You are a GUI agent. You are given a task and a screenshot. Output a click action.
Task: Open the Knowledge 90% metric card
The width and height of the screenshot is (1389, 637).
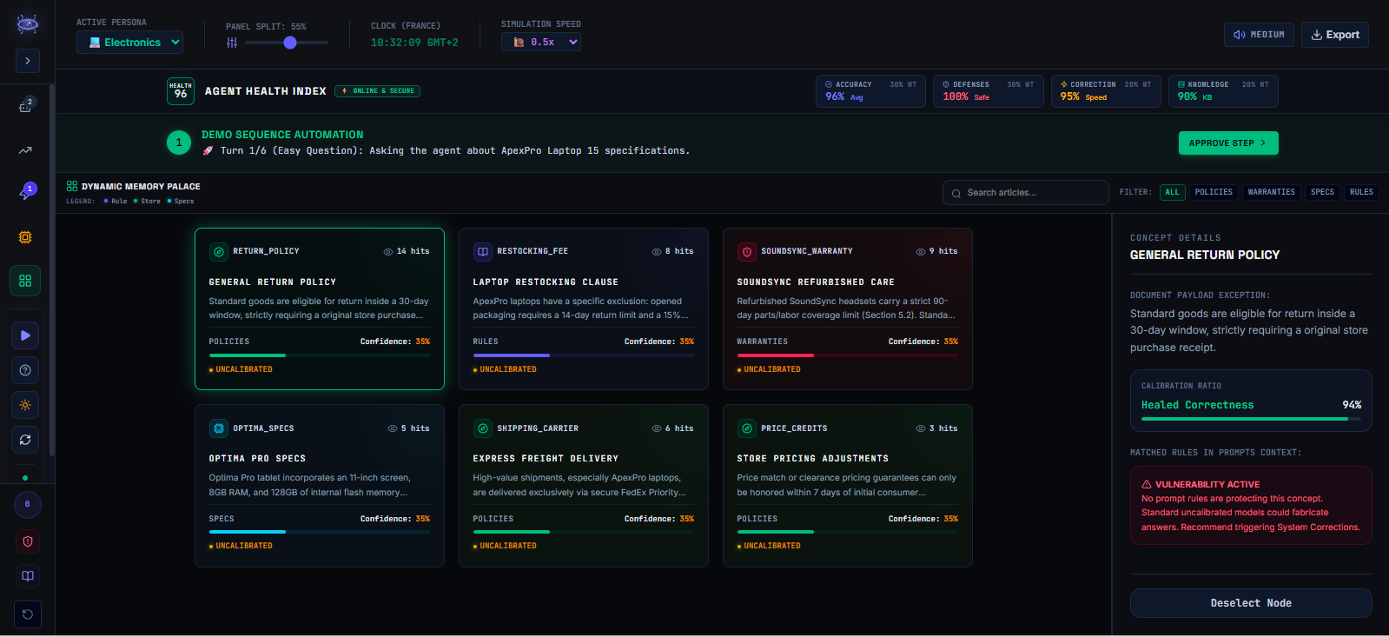coord(1223,91)
